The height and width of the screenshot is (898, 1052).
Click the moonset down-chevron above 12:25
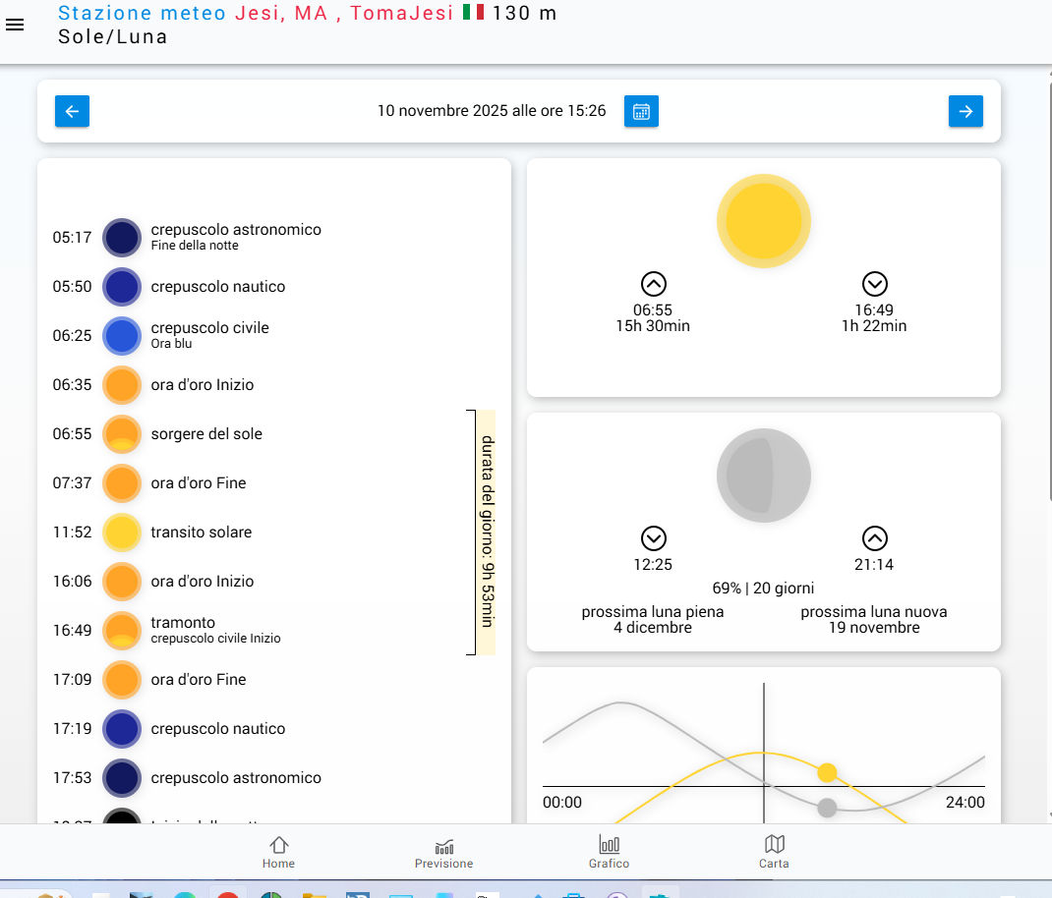653,538
